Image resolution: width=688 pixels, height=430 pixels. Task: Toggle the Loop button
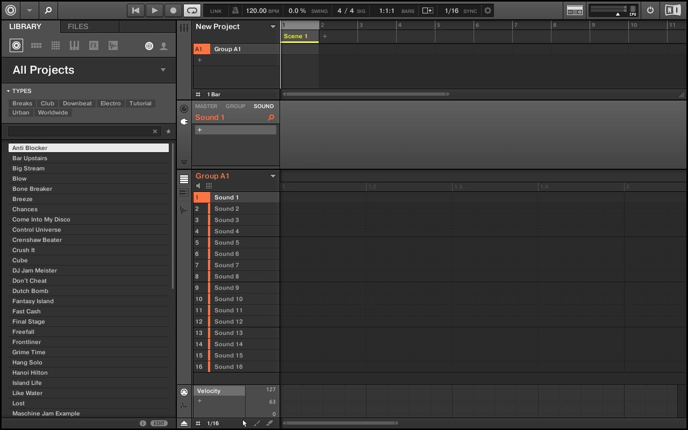point(191,10)
